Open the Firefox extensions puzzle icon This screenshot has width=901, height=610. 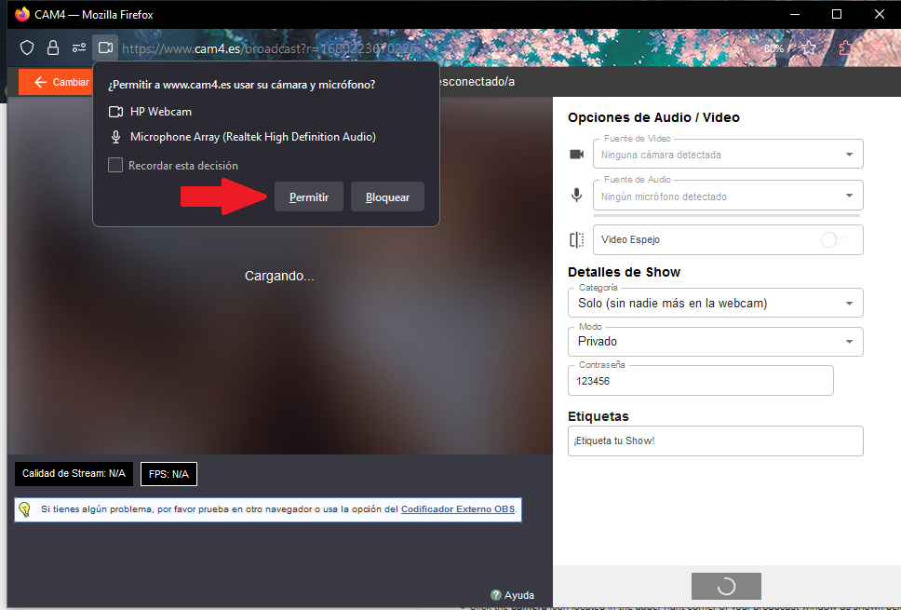pyautogui.click(x=845, y=47)
